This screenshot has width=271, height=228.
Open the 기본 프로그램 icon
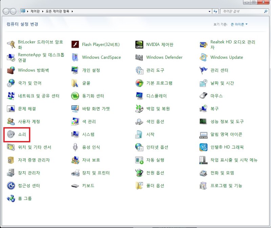139,83
